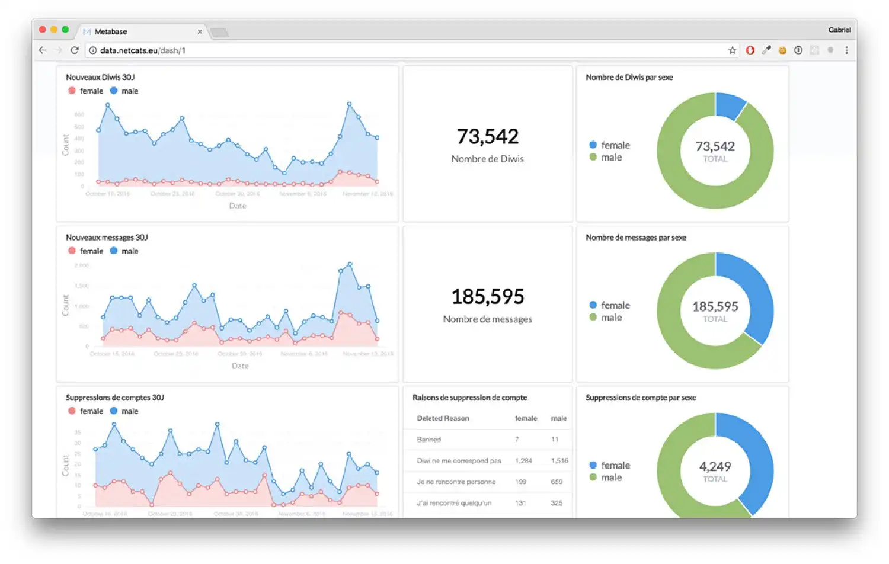Click female legend in Nombre de messages par sexe
Screen dimensions: 889x564
click(609, 305)
